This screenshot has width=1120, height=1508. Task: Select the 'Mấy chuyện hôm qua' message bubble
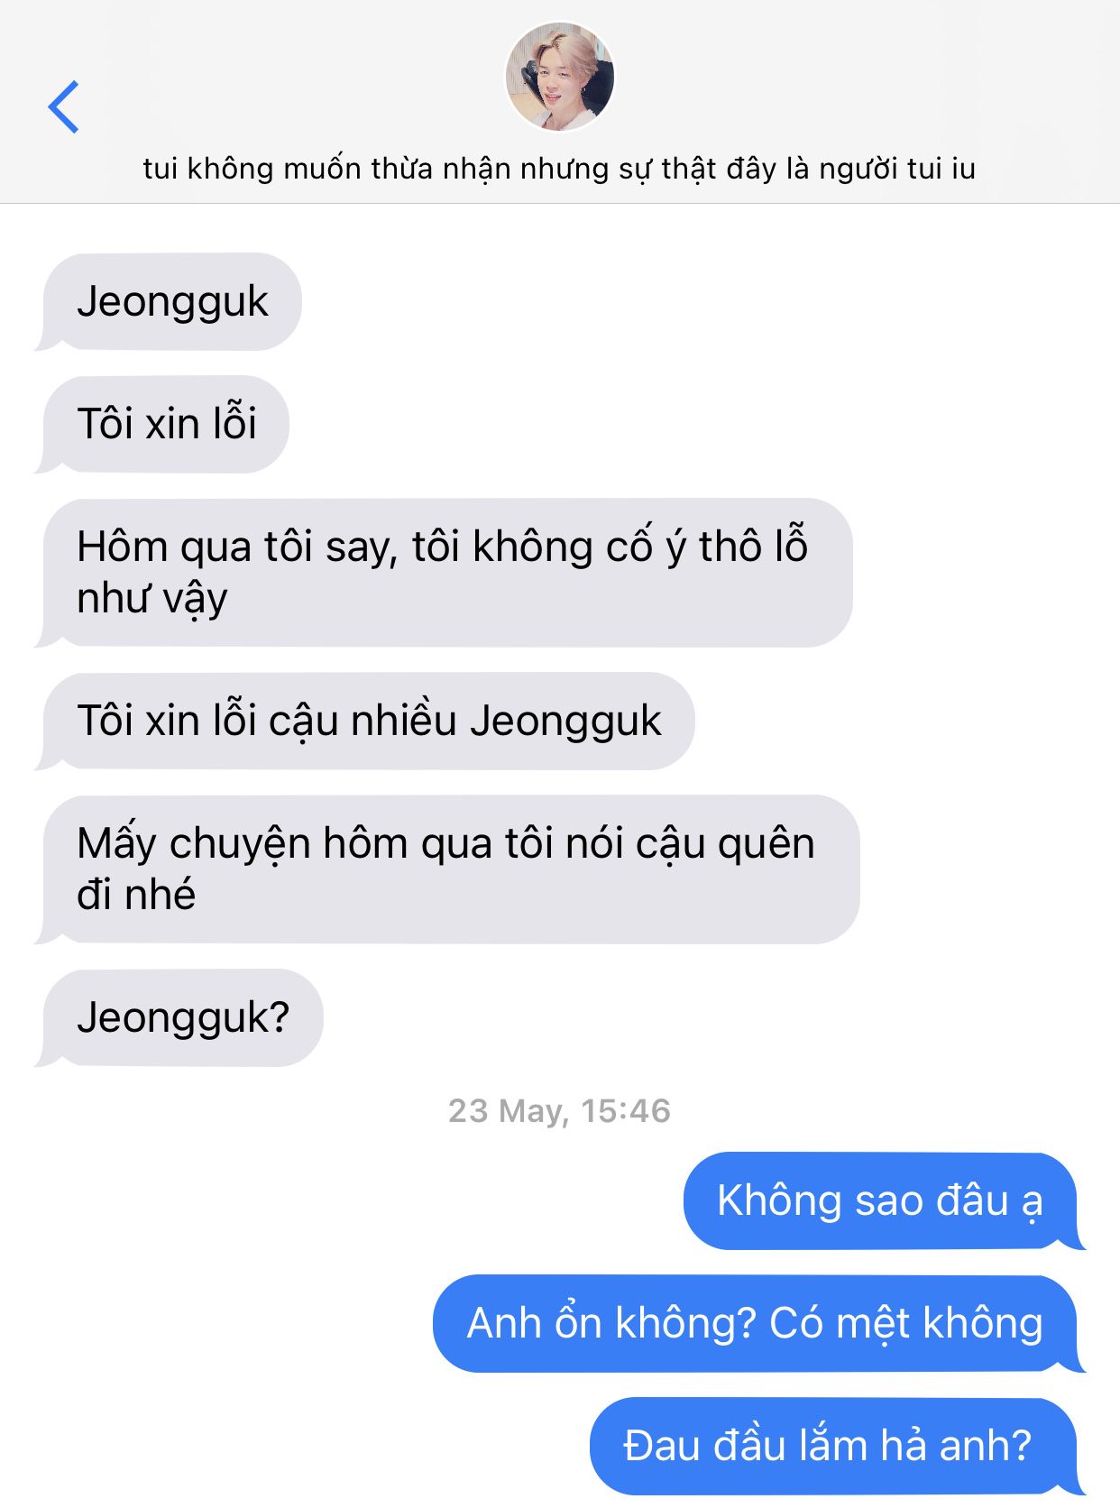447,869
